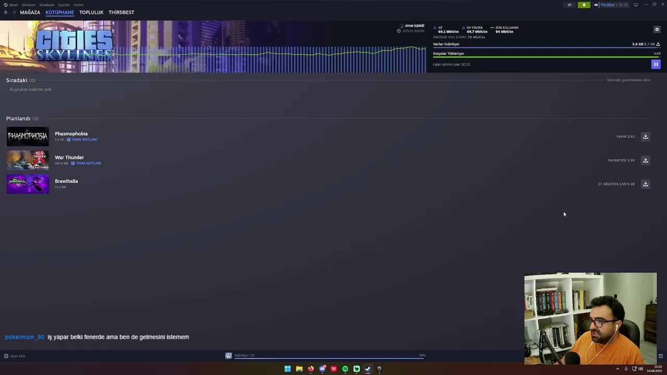Go back with the left arrow
667x375 pixels.
[6, 12]
